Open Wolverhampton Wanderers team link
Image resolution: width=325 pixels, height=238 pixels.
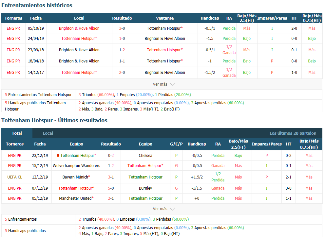click(76, 166)
